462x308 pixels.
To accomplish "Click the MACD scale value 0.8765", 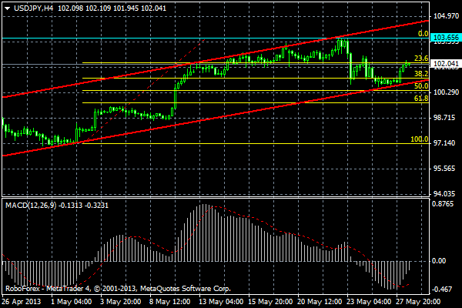I will point(443,204).
